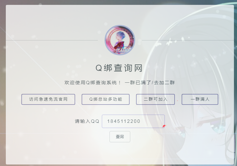This screenshot has width=237, height=166.
Task: Click the 一群已满了/去加二群 notice text
Action: click(150, 83)
